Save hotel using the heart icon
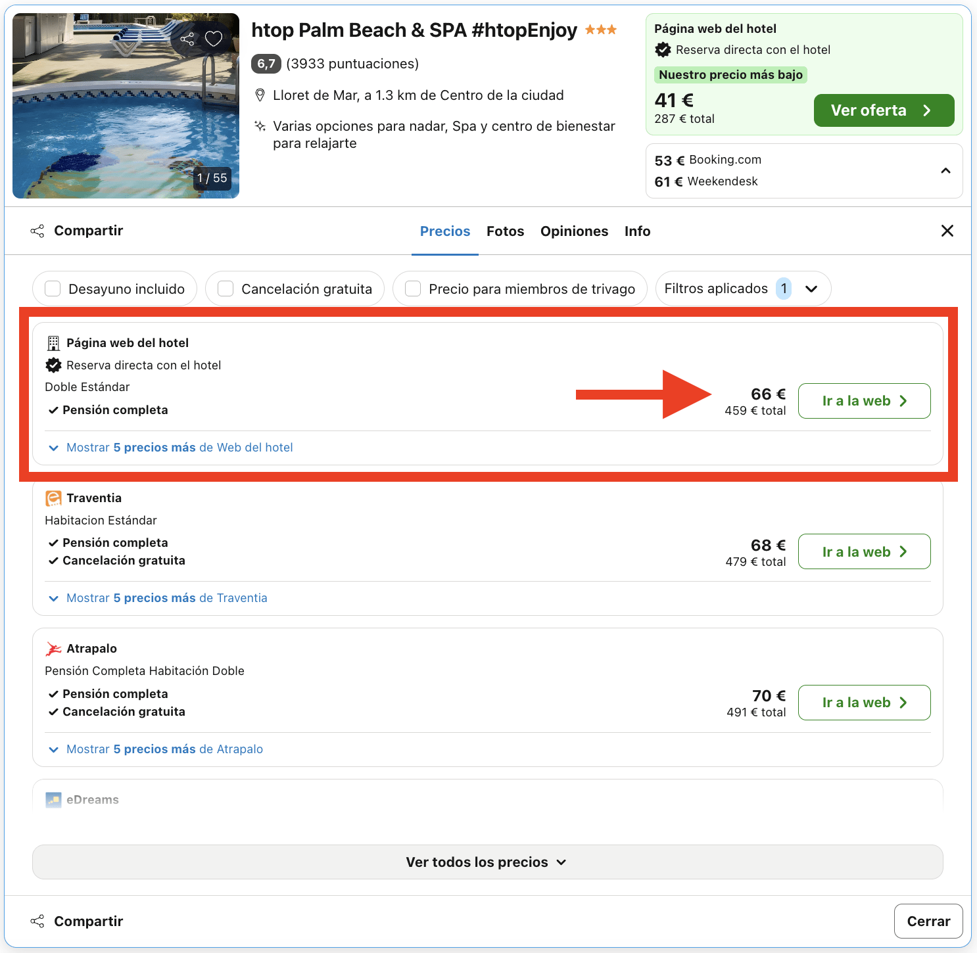This screenshot has height=953, width=977. point(212,39)
